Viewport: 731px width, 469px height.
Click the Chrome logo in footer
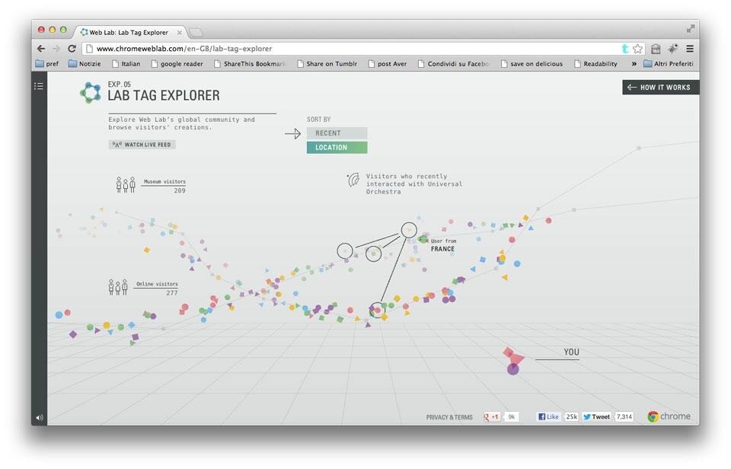669,416
